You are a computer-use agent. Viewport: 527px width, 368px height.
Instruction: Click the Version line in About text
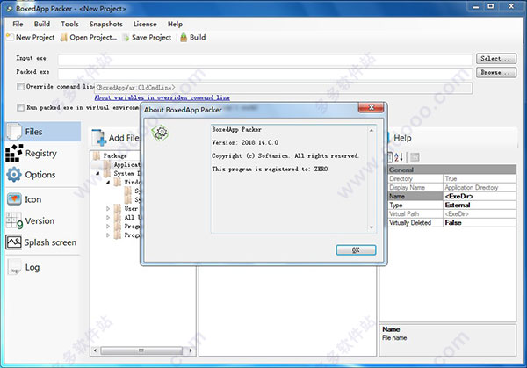(x=245, y=142)
